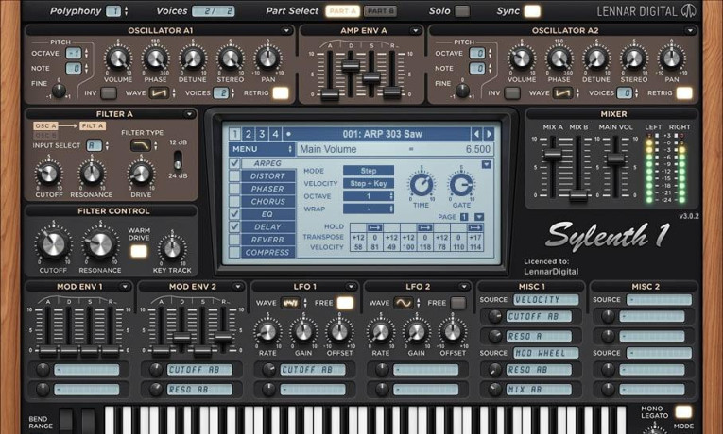Click the LFO 2 Gain knob
Viewport: 723px width, 434px height.
417,332
